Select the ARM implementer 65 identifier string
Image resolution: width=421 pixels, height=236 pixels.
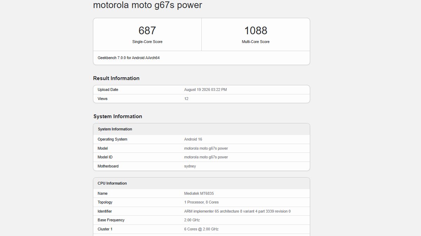[237, 211]
